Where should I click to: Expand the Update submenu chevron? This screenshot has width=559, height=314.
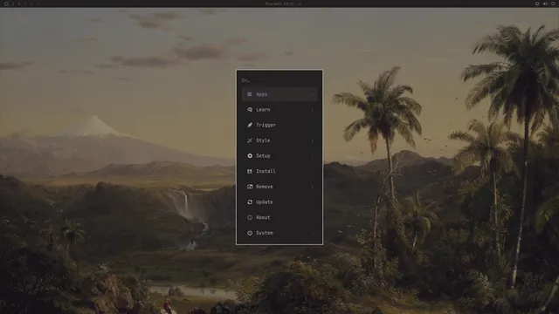[313, 201]
